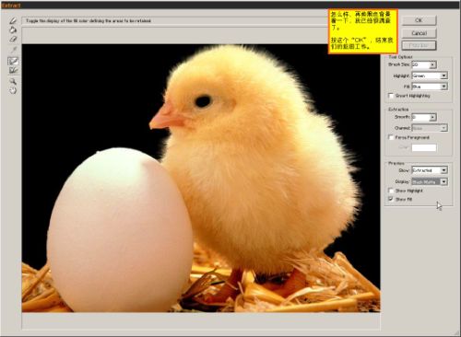Select the Hand pan tool
461x337 pixels.
click(x=13, y=90)
